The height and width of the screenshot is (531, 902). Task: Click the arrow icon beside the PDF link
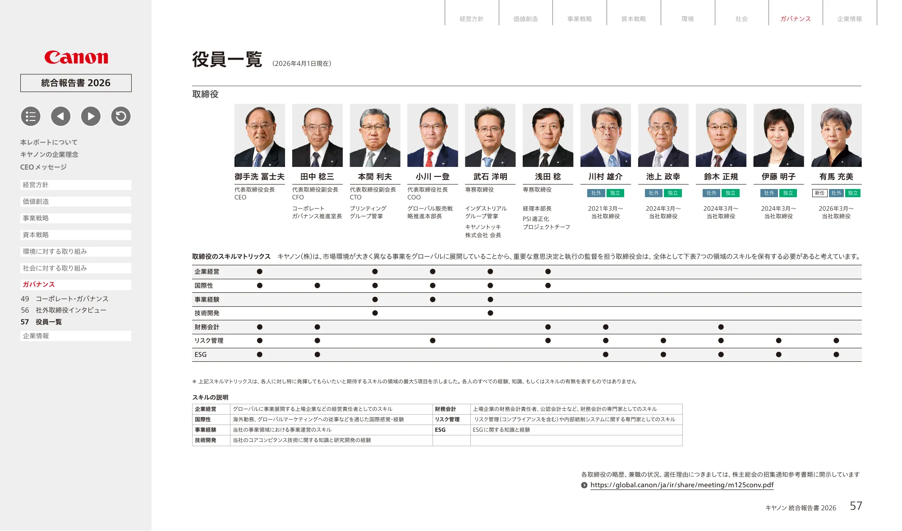click(584, 485)
